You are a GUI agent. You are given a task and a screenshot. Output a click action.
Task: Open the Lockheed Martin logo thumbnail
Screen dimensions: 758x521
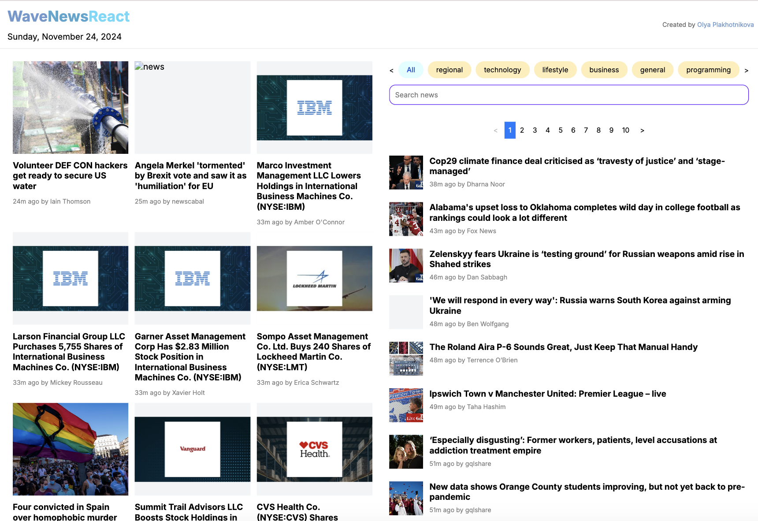point(315,278)
